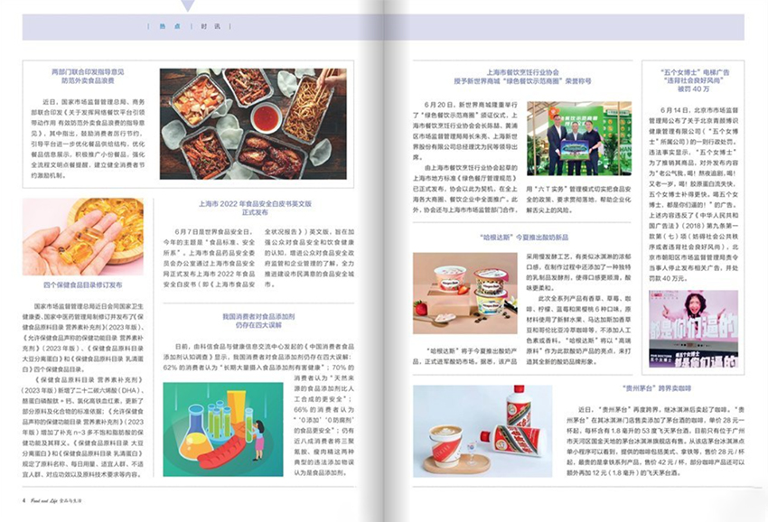Open the "贵州茅台"跨界卖咖啡 headline
The width and height of the screenshot is (768, 522).
point(657,388)
